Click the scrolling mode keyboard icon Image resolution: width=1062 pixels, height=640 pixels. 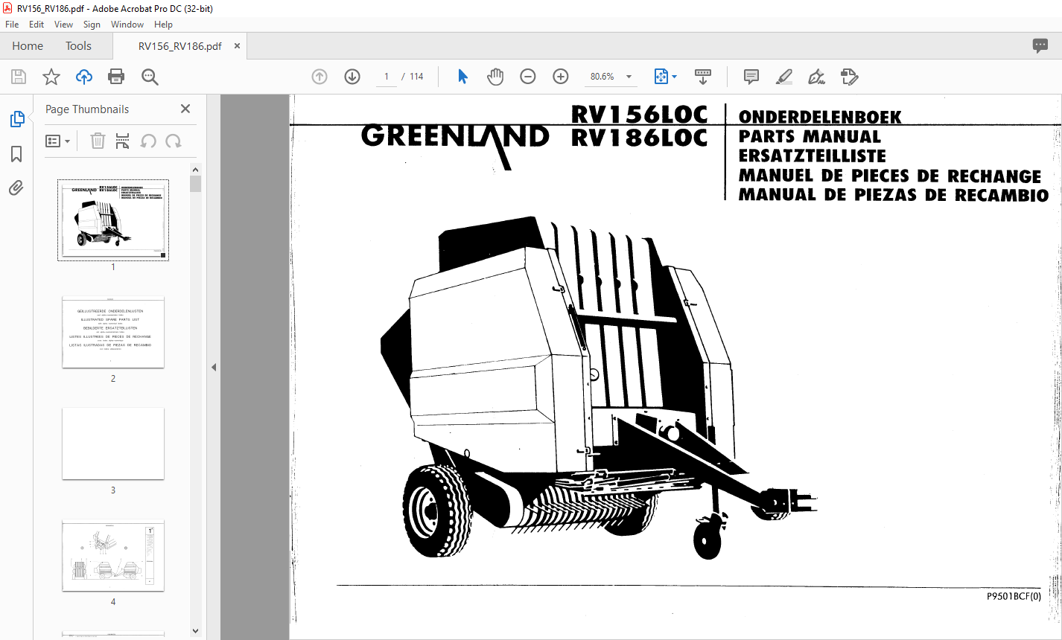[x=703, y=77]
